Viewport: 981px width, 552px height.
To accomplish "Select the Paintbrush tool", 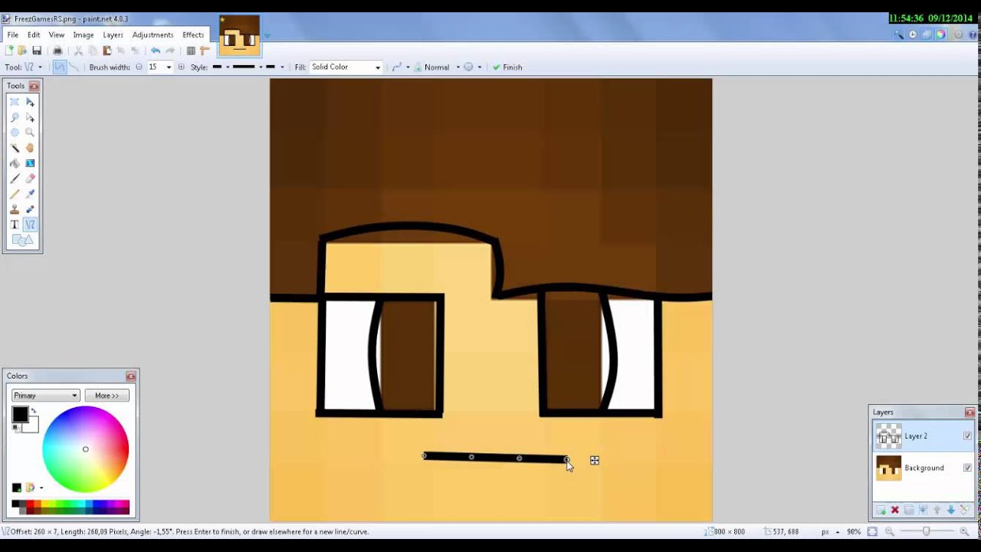I will 15,179.
